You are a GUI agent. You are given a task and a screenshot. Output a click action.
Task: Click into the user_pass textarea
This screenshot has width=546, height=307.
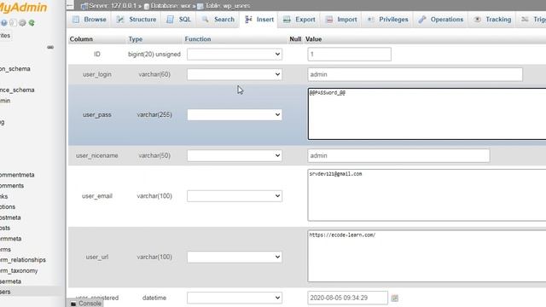tap(427, 113)
